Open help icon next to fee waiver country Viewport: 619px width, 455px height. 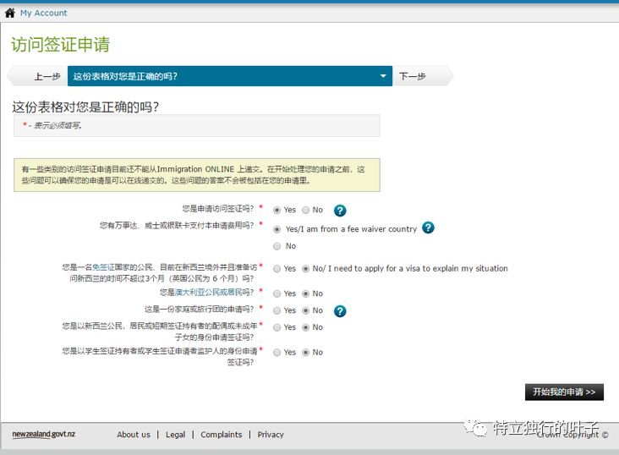[428, 228]
